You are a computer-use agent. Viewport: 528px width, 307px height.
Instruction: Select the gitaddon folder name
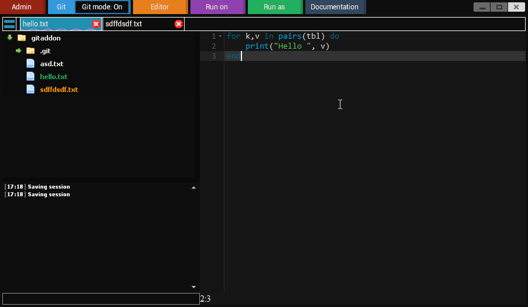tap(46, 38)
